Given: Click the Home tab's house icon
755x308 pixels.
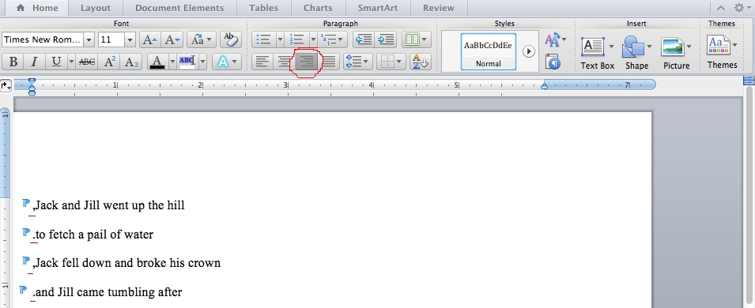Looking at the screenshot, I should [21, 8].
